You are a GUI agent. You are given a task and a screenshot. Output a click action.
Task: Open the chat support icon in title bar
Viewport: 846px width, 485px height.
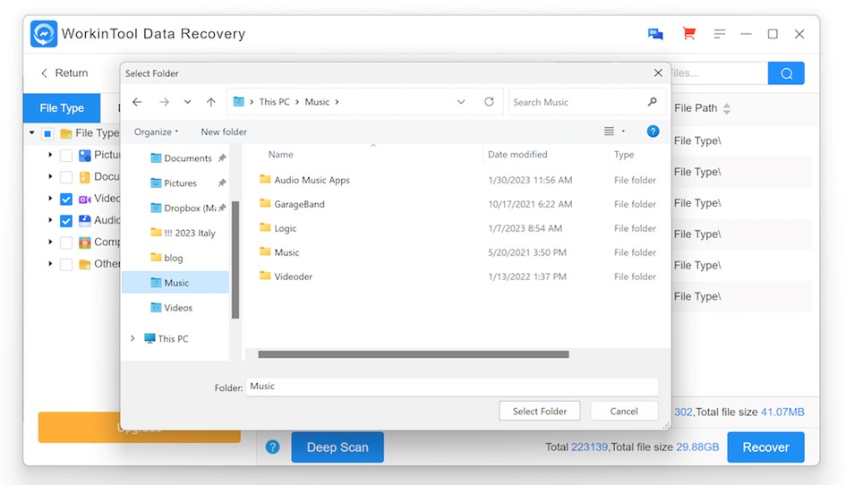[x=655, y=34]
